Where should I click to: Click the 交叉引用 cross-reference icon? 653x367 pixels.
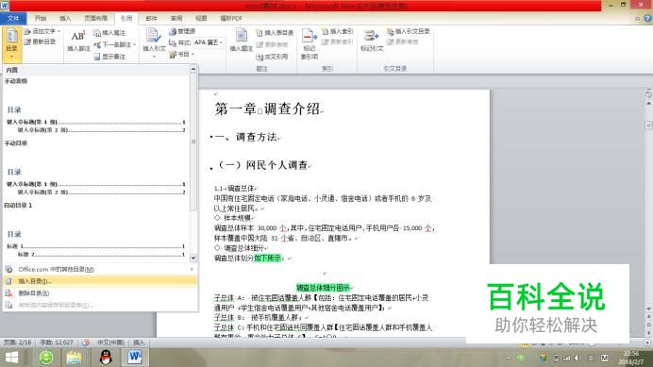pos(260,57)
